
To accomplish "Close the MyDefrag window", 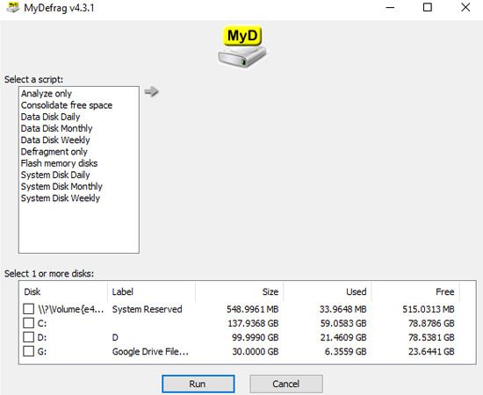I will tap(465, 7).
